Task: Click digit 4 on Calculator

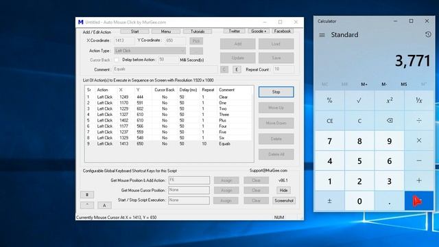Action: click(329, 161)
